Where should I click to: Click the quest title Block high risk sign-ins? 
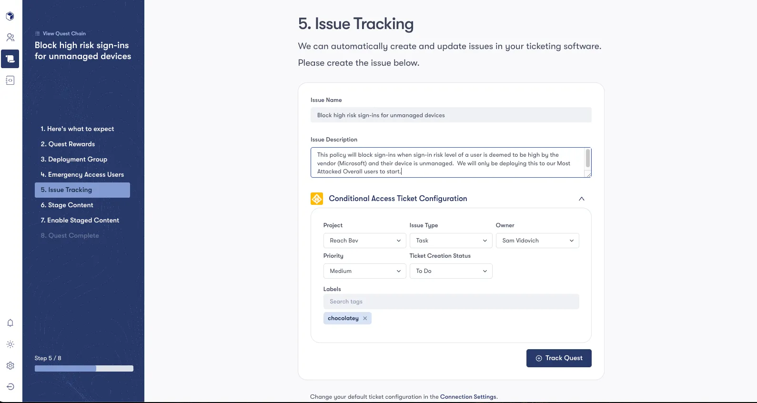pyautogui.click(x=83, y=50)
